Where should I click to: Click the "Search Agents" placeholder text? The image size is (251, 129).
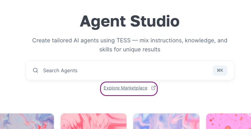[60, 71]
